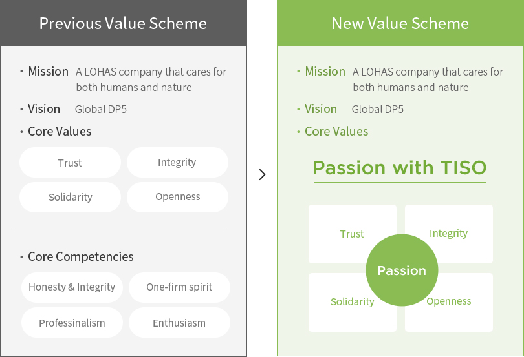Select the green Solidarity card
This screenshot has height=357, width=524.
pos(352,302)
